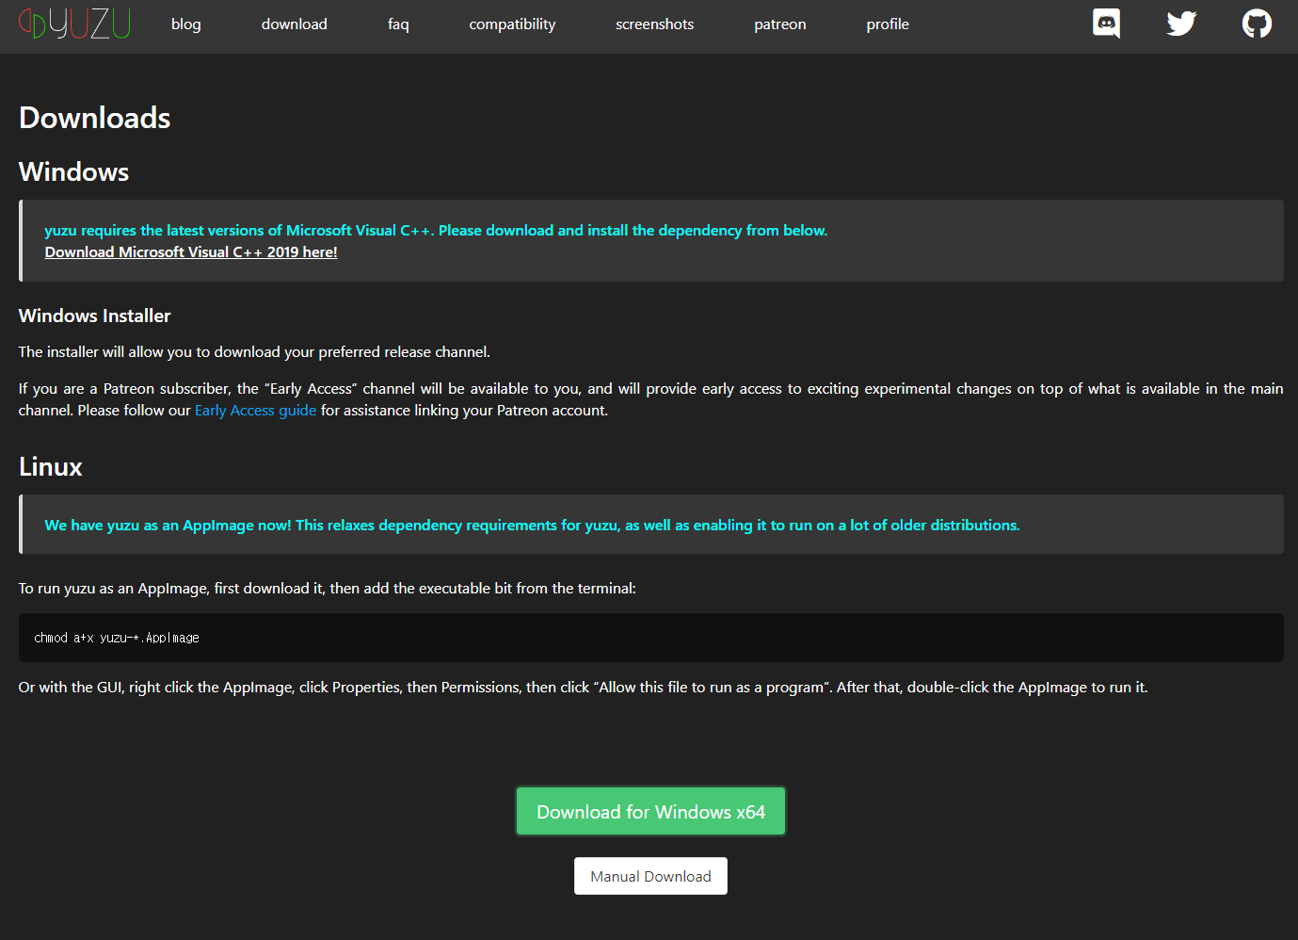Image resolution: width=1298 pixels, height=940 pixels.
Task: Open the GitHub icon link
Action: pos(1257,24)
